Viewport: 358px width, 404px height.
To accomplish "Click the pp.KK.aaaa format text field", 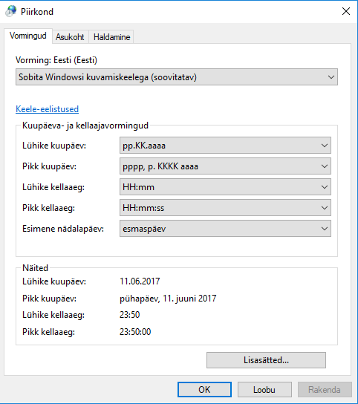I will pos(225,146).
